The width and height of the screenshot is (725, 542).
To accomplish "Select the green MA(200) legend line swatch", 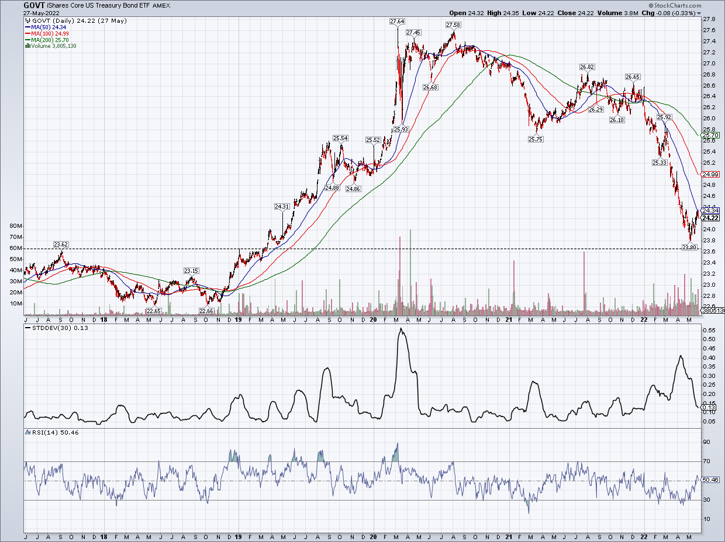I will (26, 39).
